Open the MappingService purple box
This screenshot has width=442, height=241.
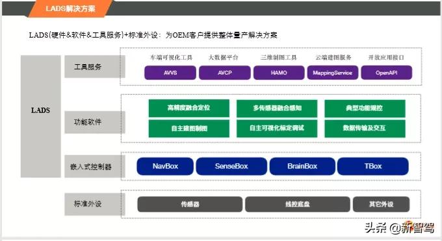[x=333, y=73]
